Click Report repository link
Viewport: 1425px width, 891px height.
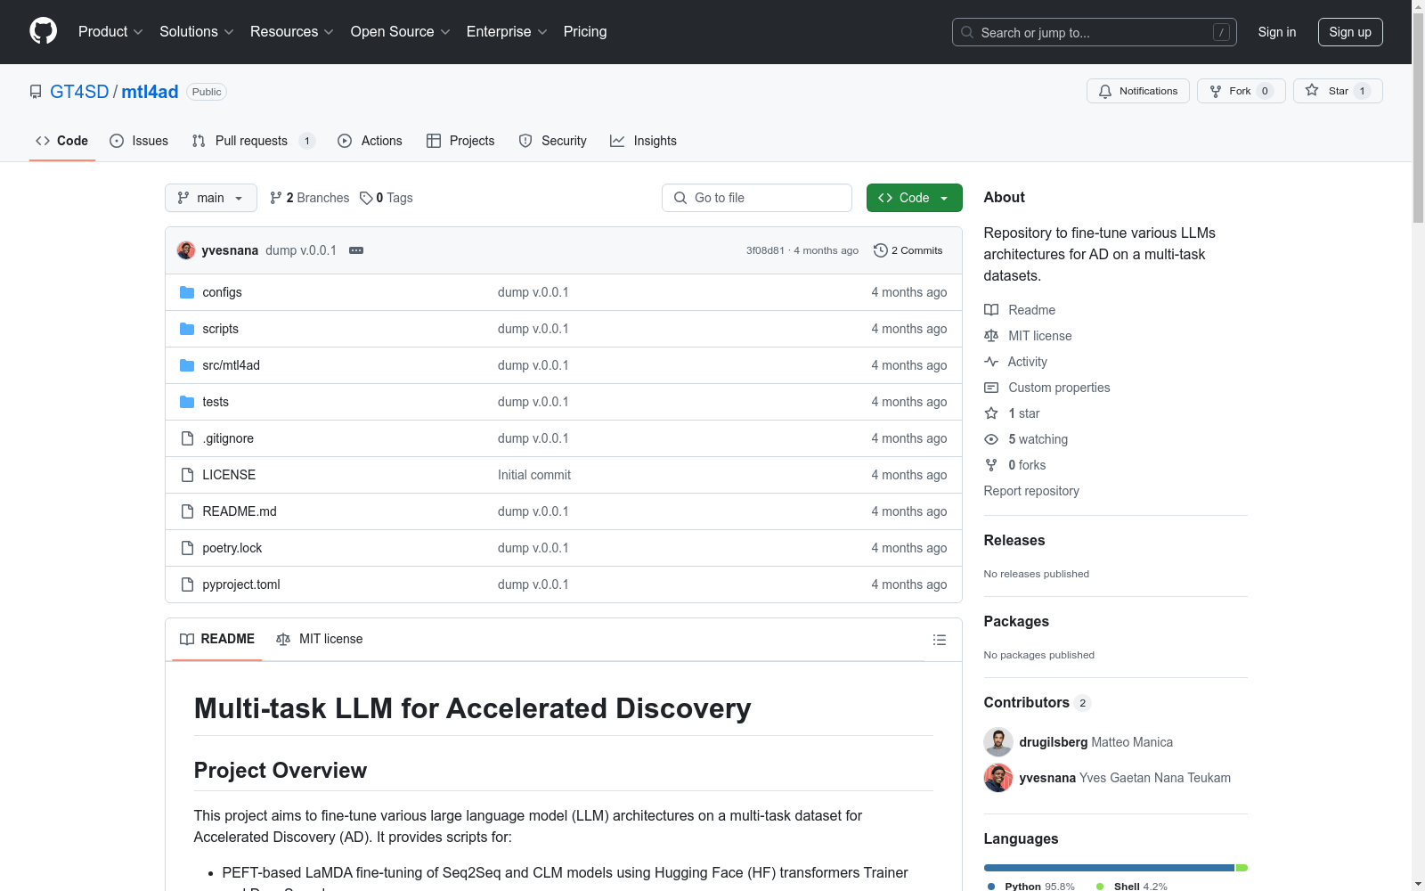coord(1031,491)
